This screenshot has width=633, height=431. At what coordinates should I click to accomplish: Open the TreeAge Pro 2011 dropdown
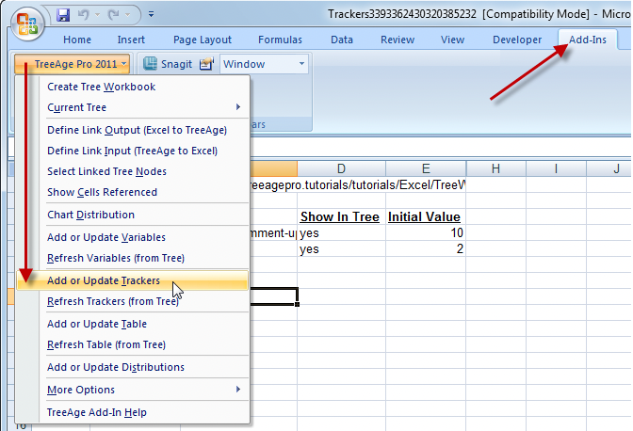(73, 64)
